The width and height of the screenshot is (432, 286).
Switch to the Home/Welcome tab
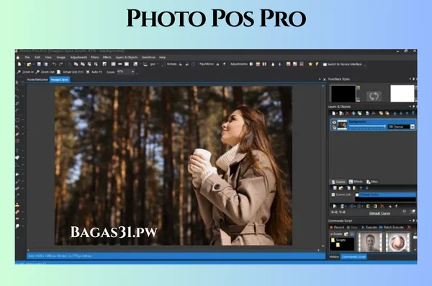tap(37, 79)
